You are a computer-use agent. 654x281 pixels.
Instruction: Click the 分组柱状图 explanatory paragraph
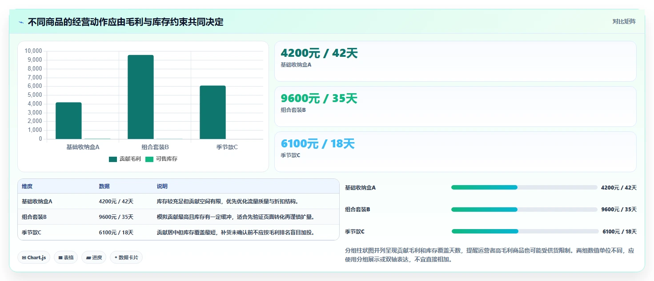tap(489, 255)
